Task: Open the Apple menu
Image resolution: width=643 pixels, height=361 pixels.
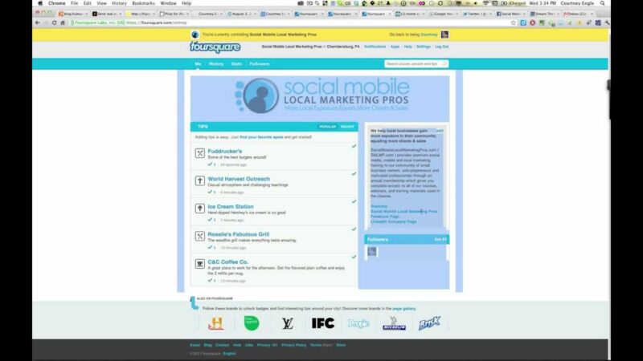Action: click(40, 3)
